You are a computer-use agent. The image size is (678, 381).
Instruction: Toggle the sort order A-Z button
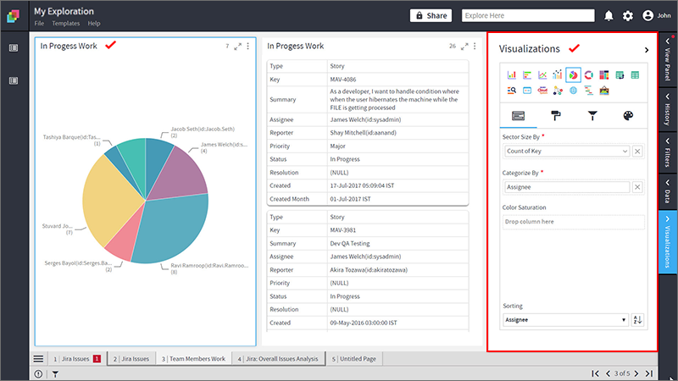coord(637,320)
